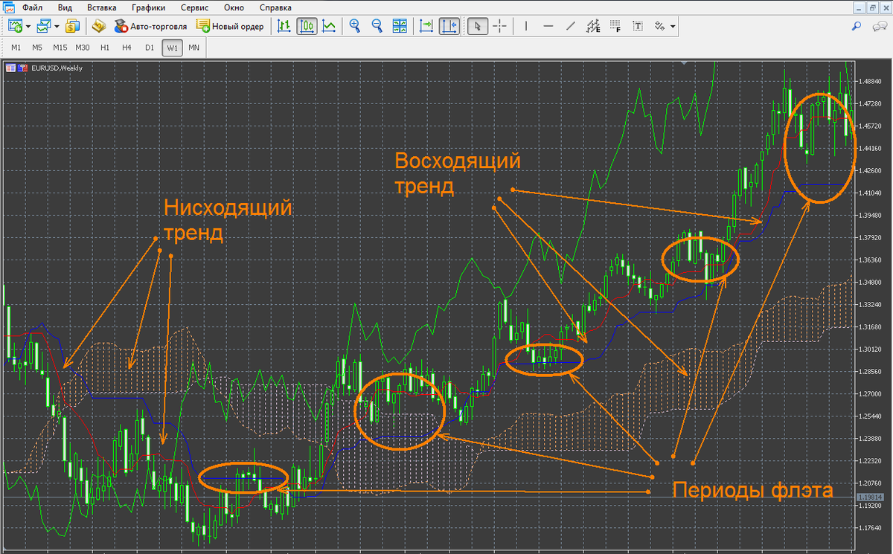Expand the New Chart dropdown arrow
The width and height of the screenshot is (893, 554).
(x=28, y=27)
